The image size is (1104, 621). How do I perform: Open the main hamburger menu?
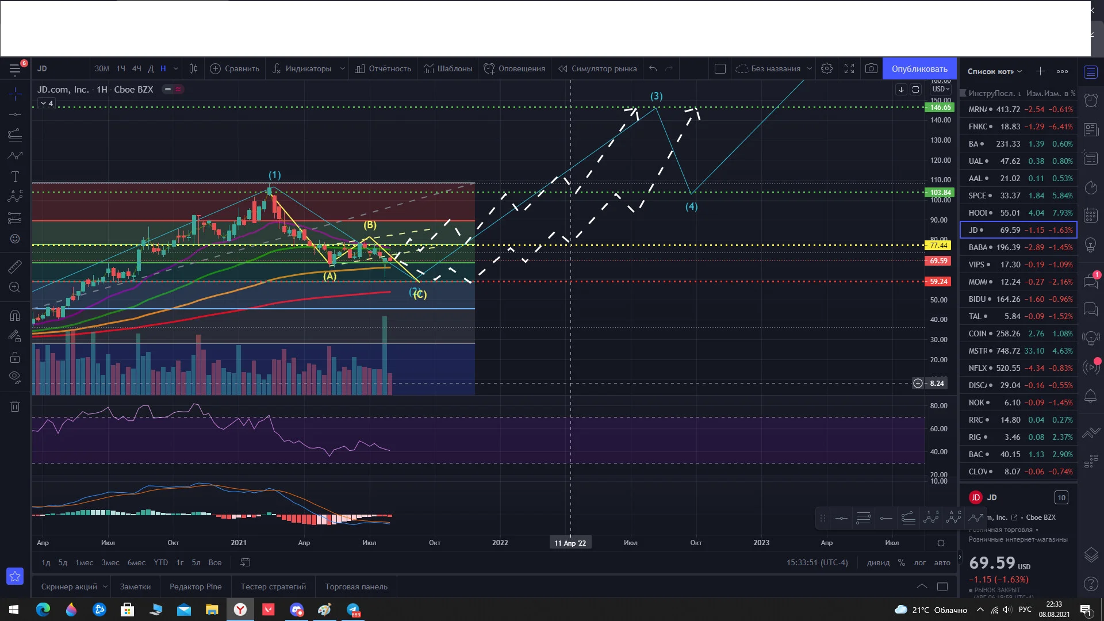(15, 69)
